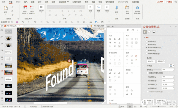Apply italic with the I icon
Viewport: 178px width, 108px height.
tap(56, 11)
